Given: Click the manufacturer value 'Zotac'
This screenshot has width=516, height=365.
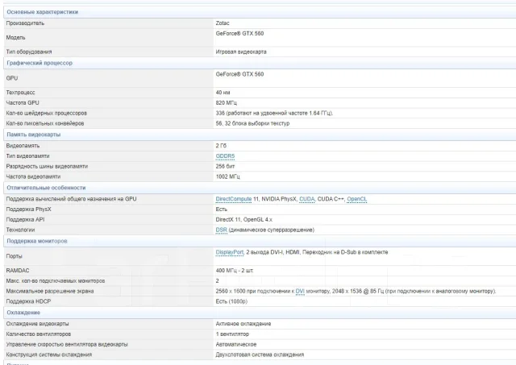Looking at the screenshot, I should click(223, 23).
